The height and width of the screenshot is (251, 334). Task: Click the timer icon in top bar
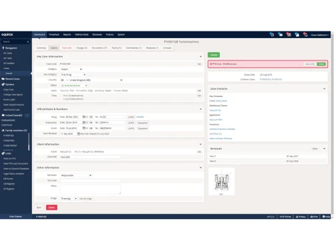(x=272, y=35)
